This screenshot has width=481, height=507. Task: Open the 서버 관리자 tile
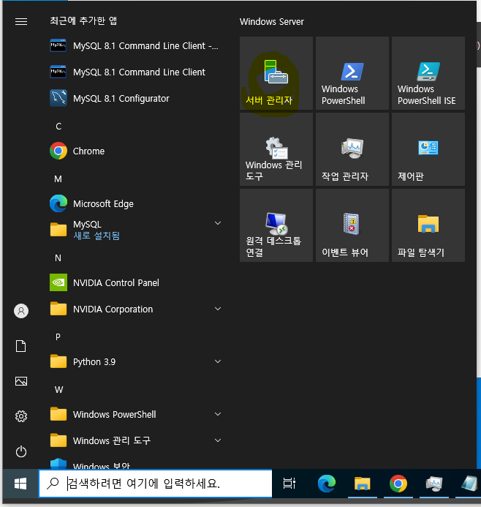[276, 73]
